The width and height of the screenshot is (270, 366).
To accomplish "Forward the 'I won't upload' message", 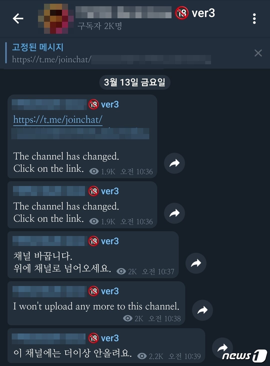I will pyautogui.click(x=202, y=310).
